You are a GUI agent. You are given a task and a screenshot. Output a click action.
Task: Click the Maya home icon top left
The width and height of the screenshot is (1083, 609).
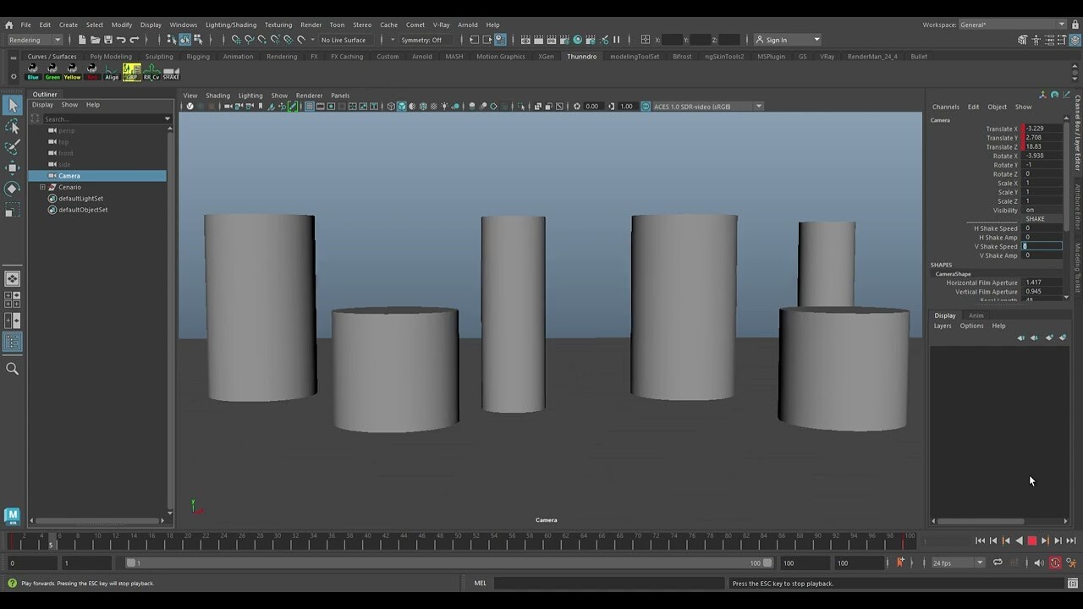coord(12,25)
